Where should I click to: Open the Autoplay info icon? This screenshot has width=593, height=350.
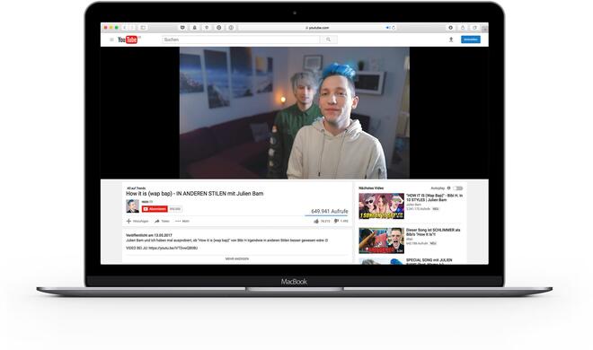[449, 188]
